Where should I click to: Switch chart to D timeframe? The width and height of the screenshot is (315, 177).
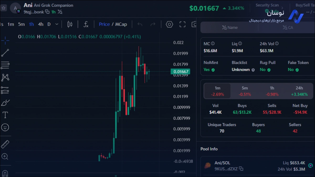(x=49, y=24)
